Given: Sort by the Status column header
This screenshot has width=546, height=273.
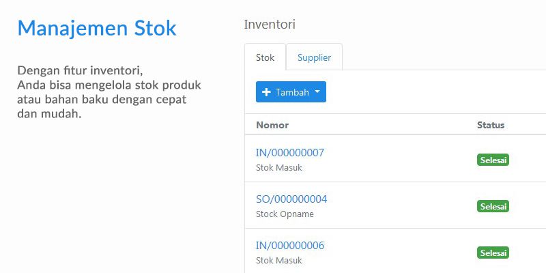Looking at the screenshot, I should pos(491,125).
